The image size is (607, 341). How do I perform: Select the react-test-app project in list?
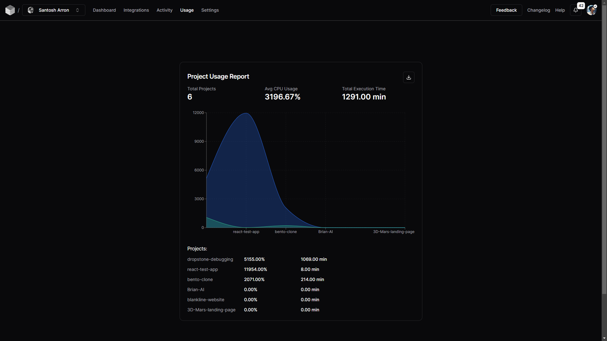pyautogui.click(x=202, y=269)
